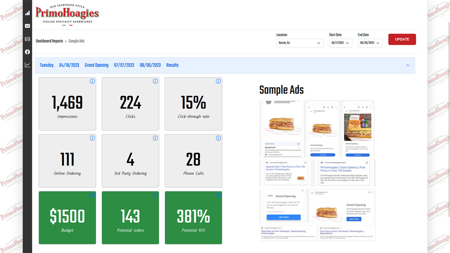Viewport: 450px width, 253px height.
Task: Collapse the results panel with the chevron
Action: 407,65
